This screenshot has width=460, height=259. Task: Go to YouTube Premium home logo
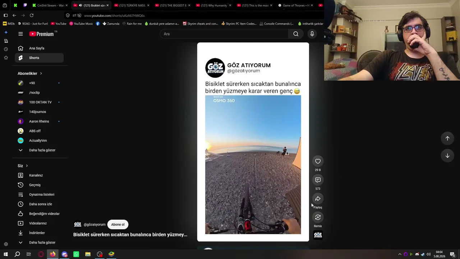(x=41, y=34)
